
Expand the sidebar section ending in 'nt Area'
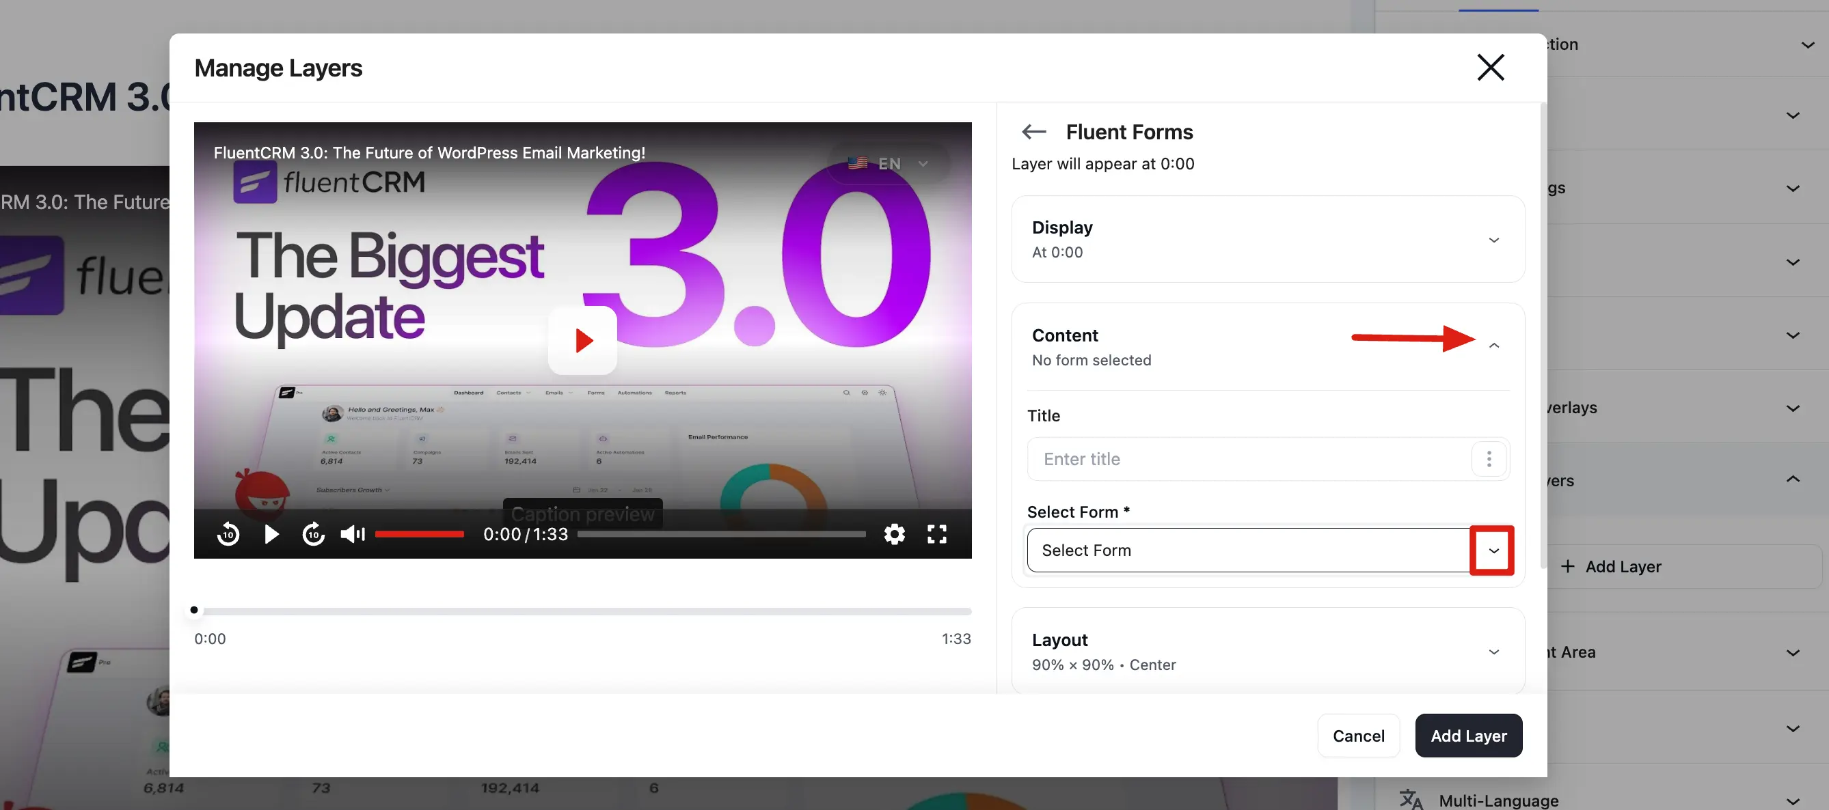[1793, 652]
